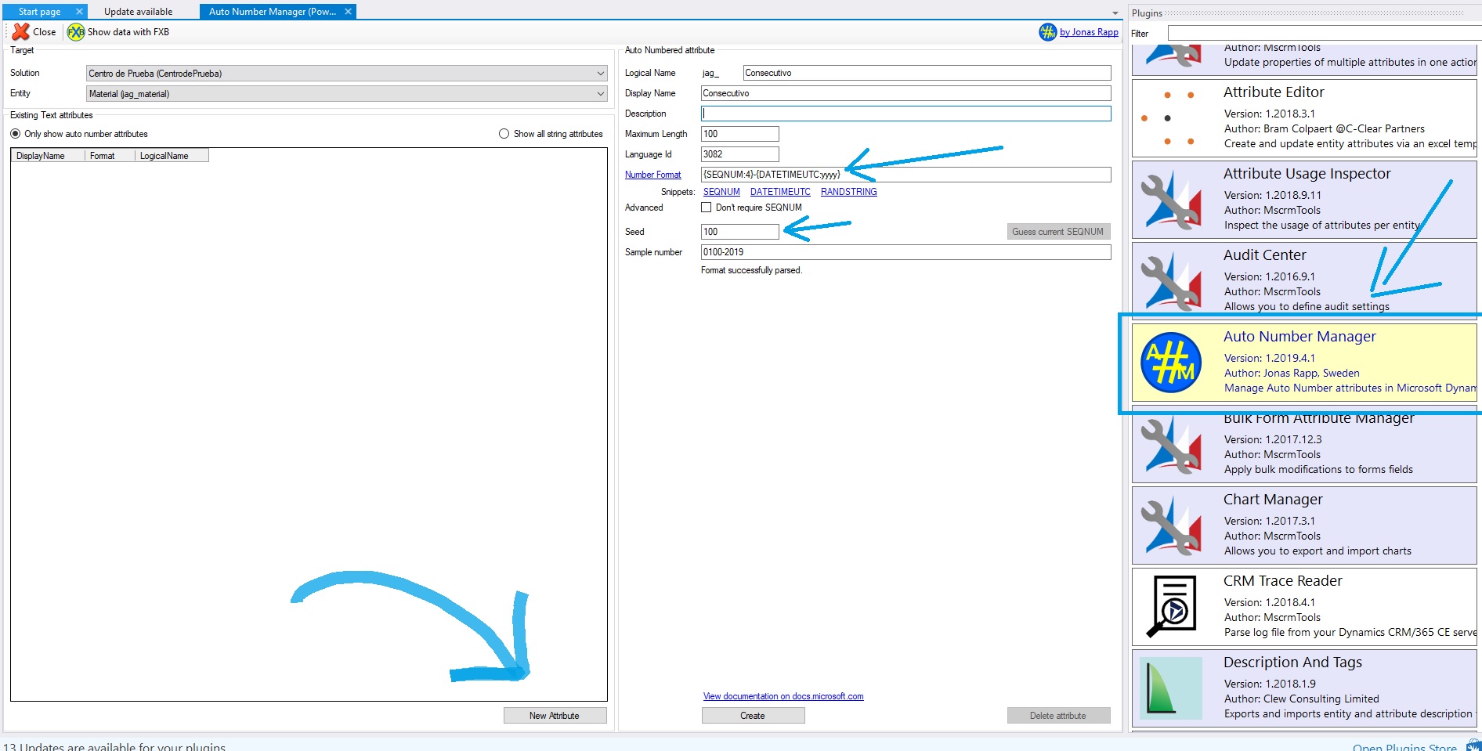Screen dimensions: 1482x751
Task: Select the Auto Number Manager plugin icon
Action: [1171, 363]
